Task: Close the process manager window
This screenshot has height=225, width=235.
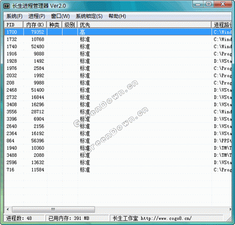Action: 223,4
